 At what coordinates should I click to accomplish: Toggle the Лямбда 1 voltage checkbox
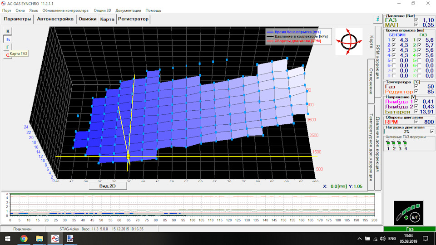click(416, 101)
